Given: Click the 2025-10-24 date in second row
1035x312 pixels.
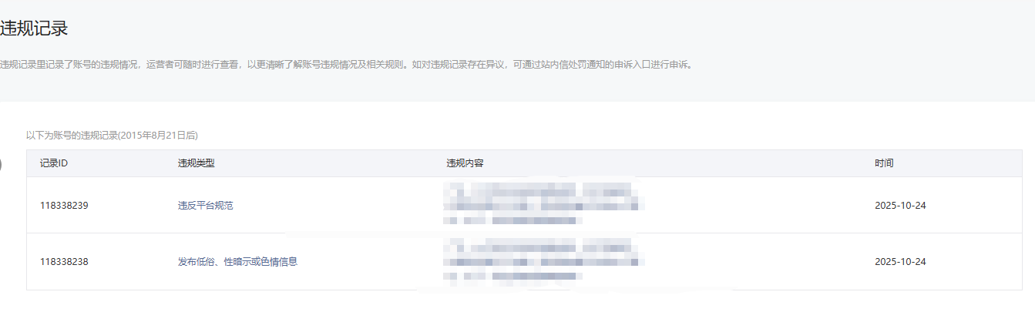Looking at the screenshot, I should (900, 262).
